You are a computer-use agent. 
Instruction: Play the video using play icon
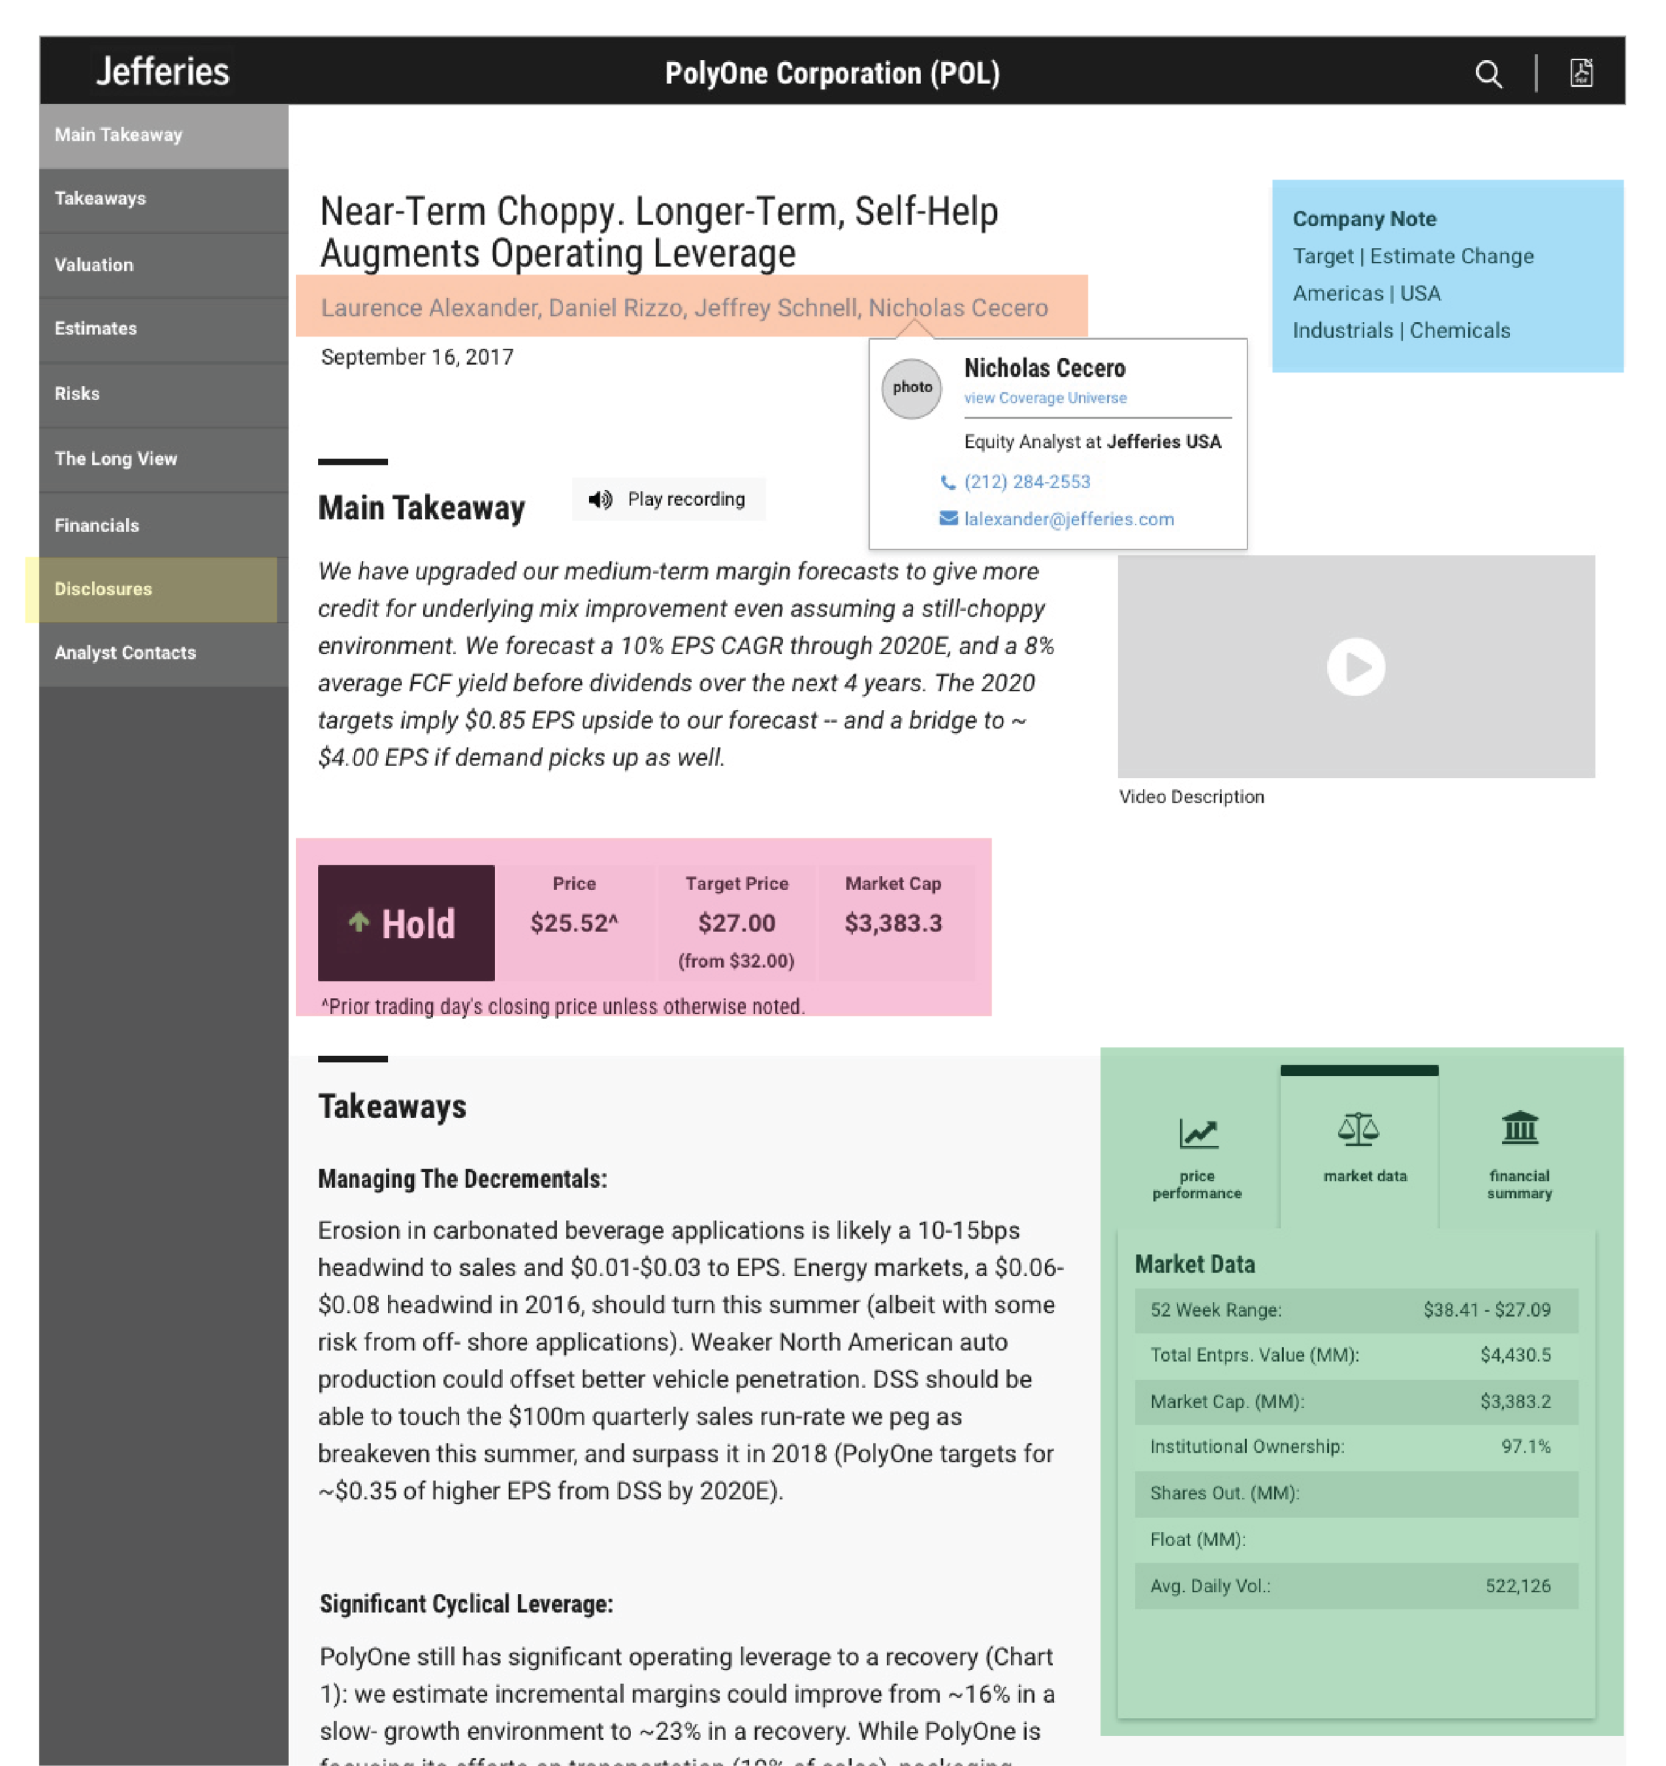[1355, 666]
